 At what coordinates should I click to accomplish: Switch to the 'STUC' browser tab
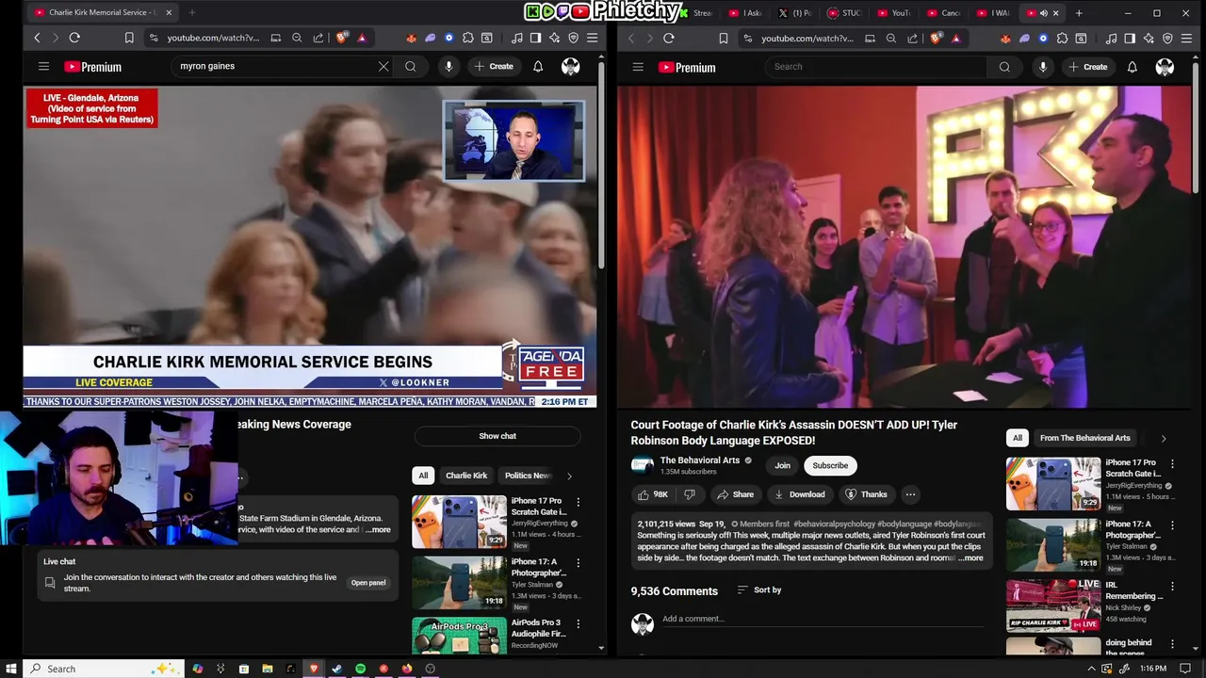tap(844, 13)
